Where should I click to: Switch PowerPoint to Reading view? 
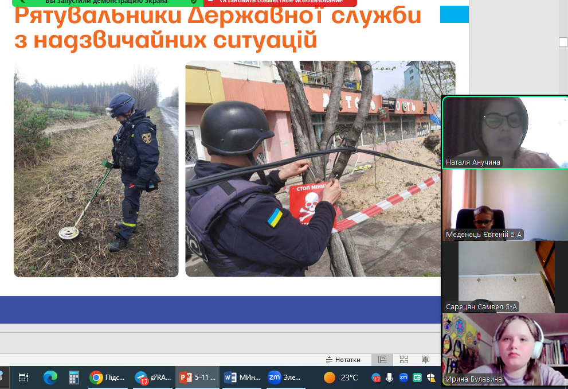pyautogui.click(x=426, y=359)
